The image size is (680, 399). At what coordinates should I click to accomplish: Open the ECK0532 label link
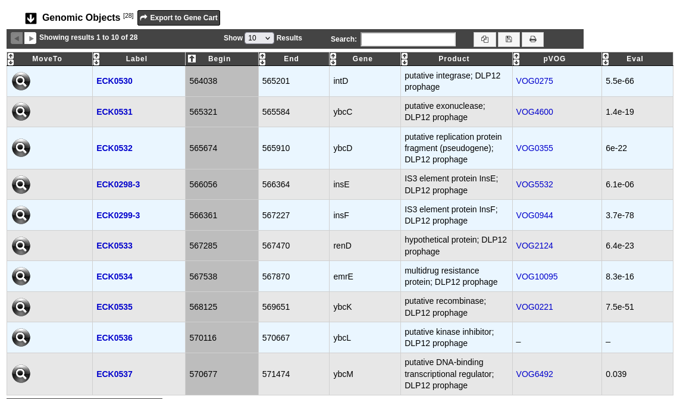[114, 148]
